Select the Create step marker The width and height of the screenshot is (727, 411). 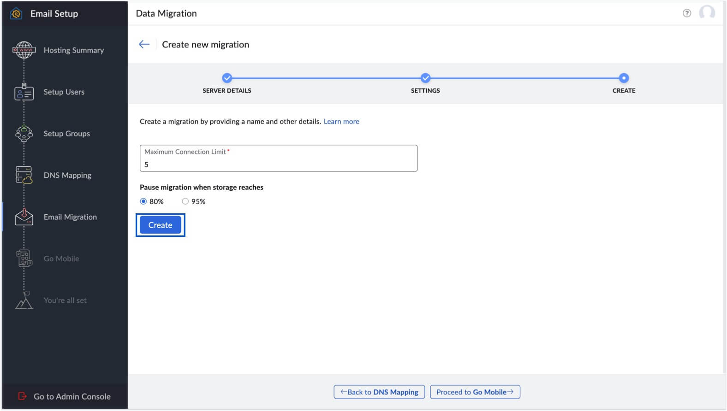[x=624, y=78]
